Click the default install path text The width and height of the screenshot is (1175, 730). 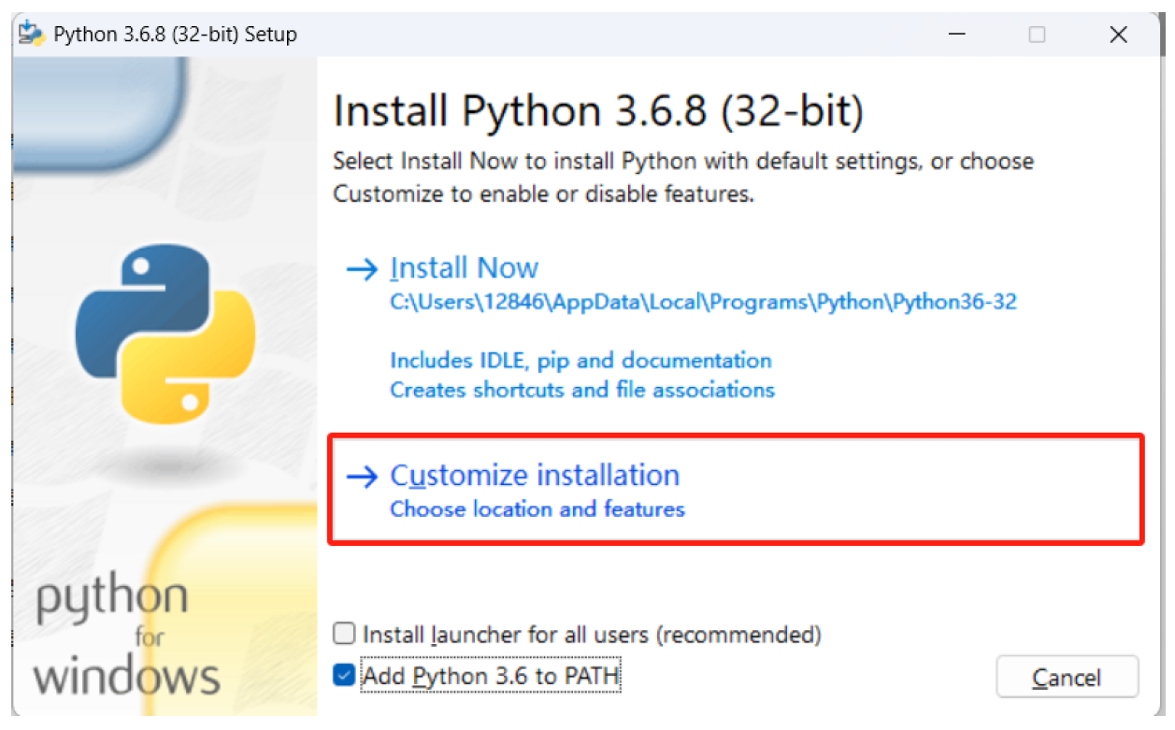703,302
